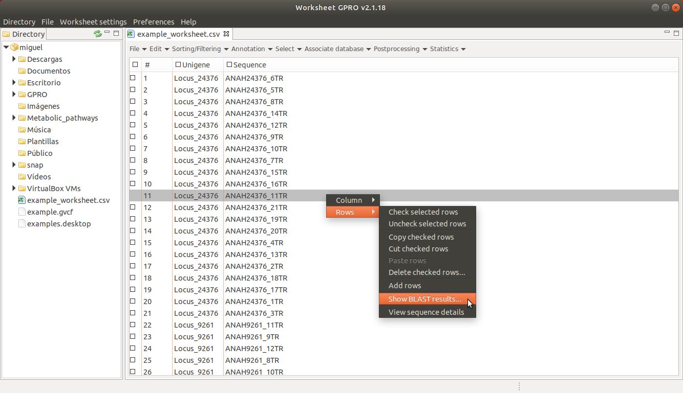Maximize the worksheet editor panel
The image size is (683, 393).
[676, 33]
